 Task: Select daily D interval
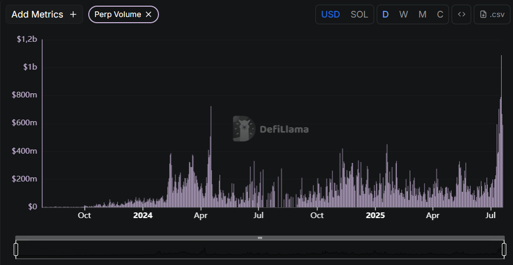point(386,14)
